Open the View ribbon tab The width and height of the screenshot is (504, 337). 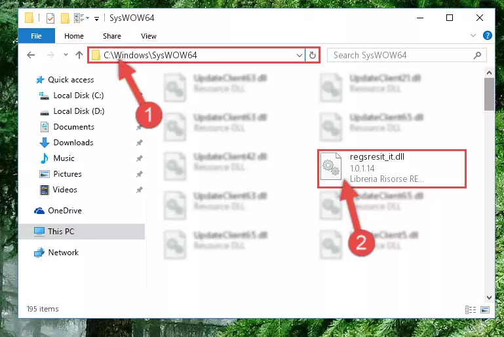point(149,36)
